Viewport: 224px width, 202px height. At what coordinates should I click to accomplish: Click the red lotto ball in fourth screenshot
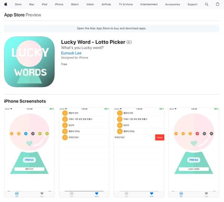point(197,134)
